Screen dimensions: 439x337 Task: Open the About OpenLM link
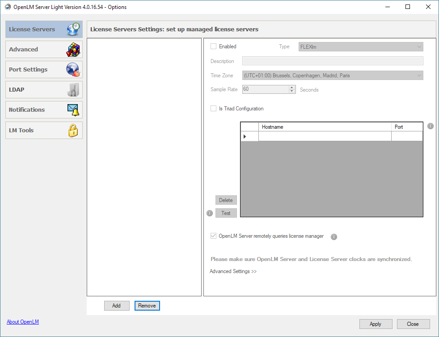pyautogui.click(x=23, y=322)
